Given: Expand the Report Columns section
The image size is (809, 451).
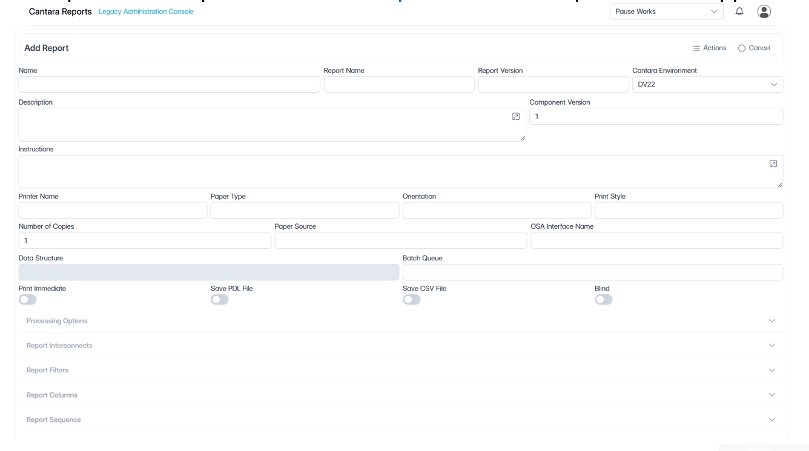Looking at the screenshot, I should tap(401, 395).
